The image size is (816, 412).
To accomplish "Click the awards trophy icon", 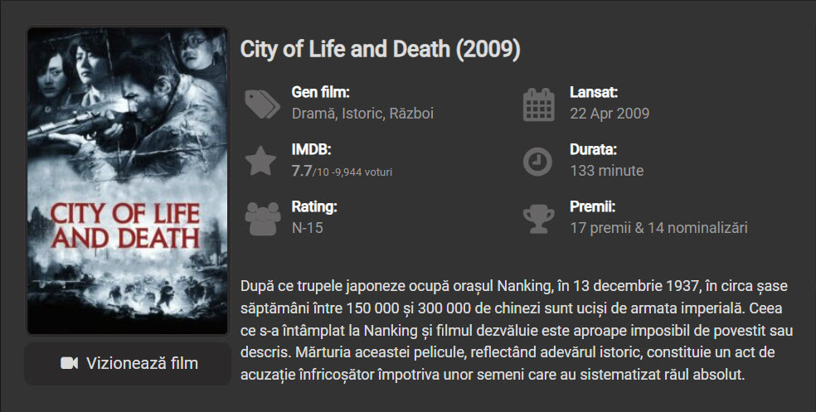I will [538, 218].
